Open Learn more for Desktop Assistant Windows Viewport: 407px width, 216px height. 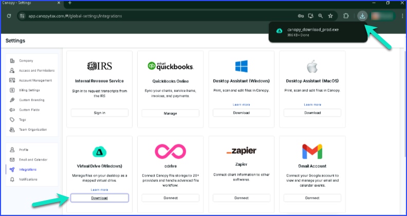coord(242,105)
